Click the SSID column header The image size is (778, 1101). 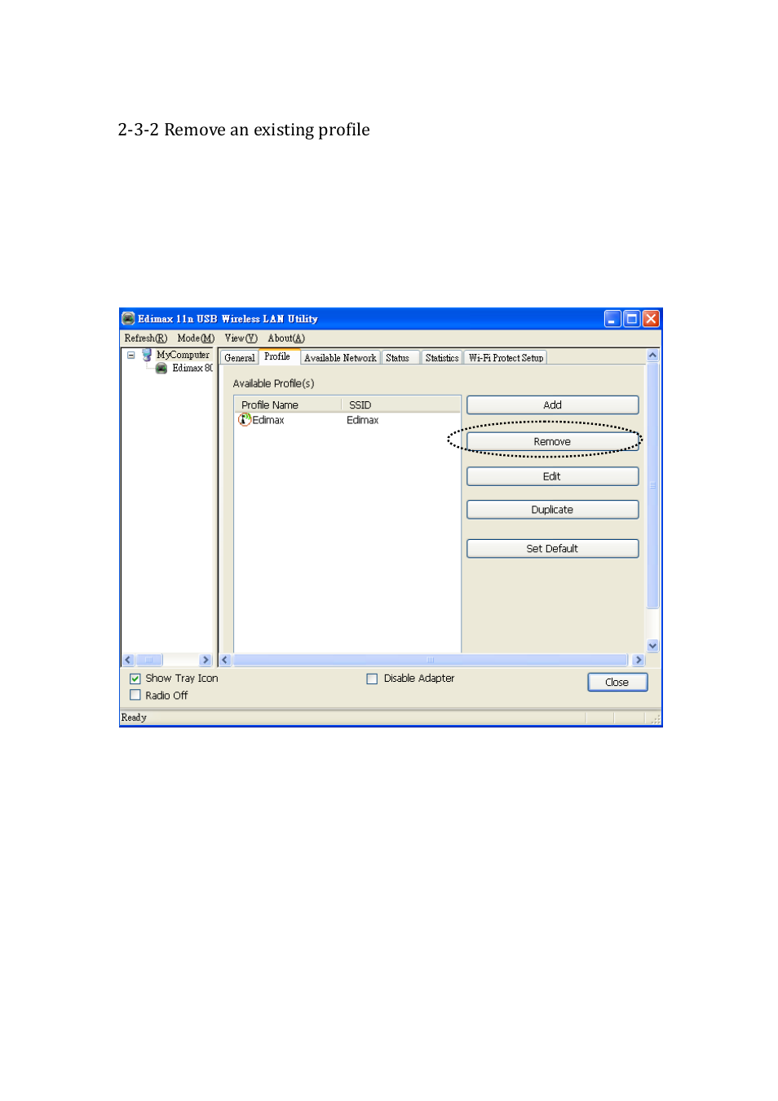pyautogui.click(x=400, y=405)
